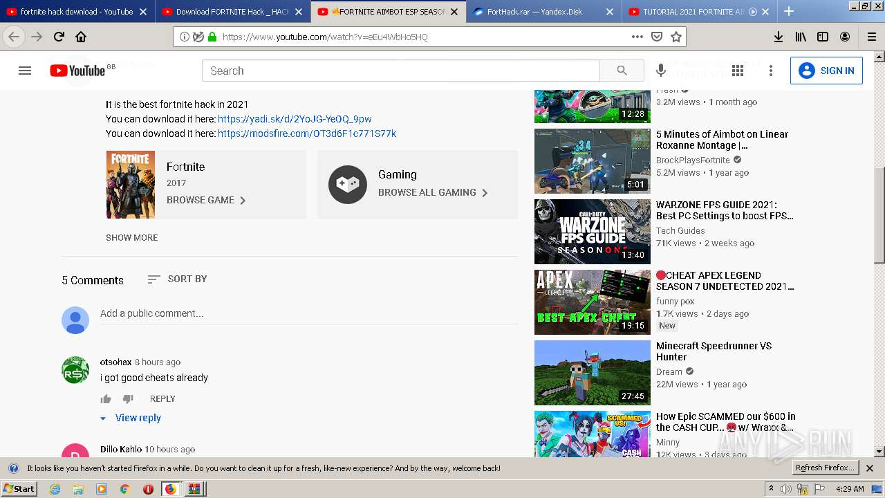Open the 'How Epic SCAMMED our $600' video title
Image resolution: width=885 pixels, height=498 pixels.
pyautogui.click(x=726, y=422)
